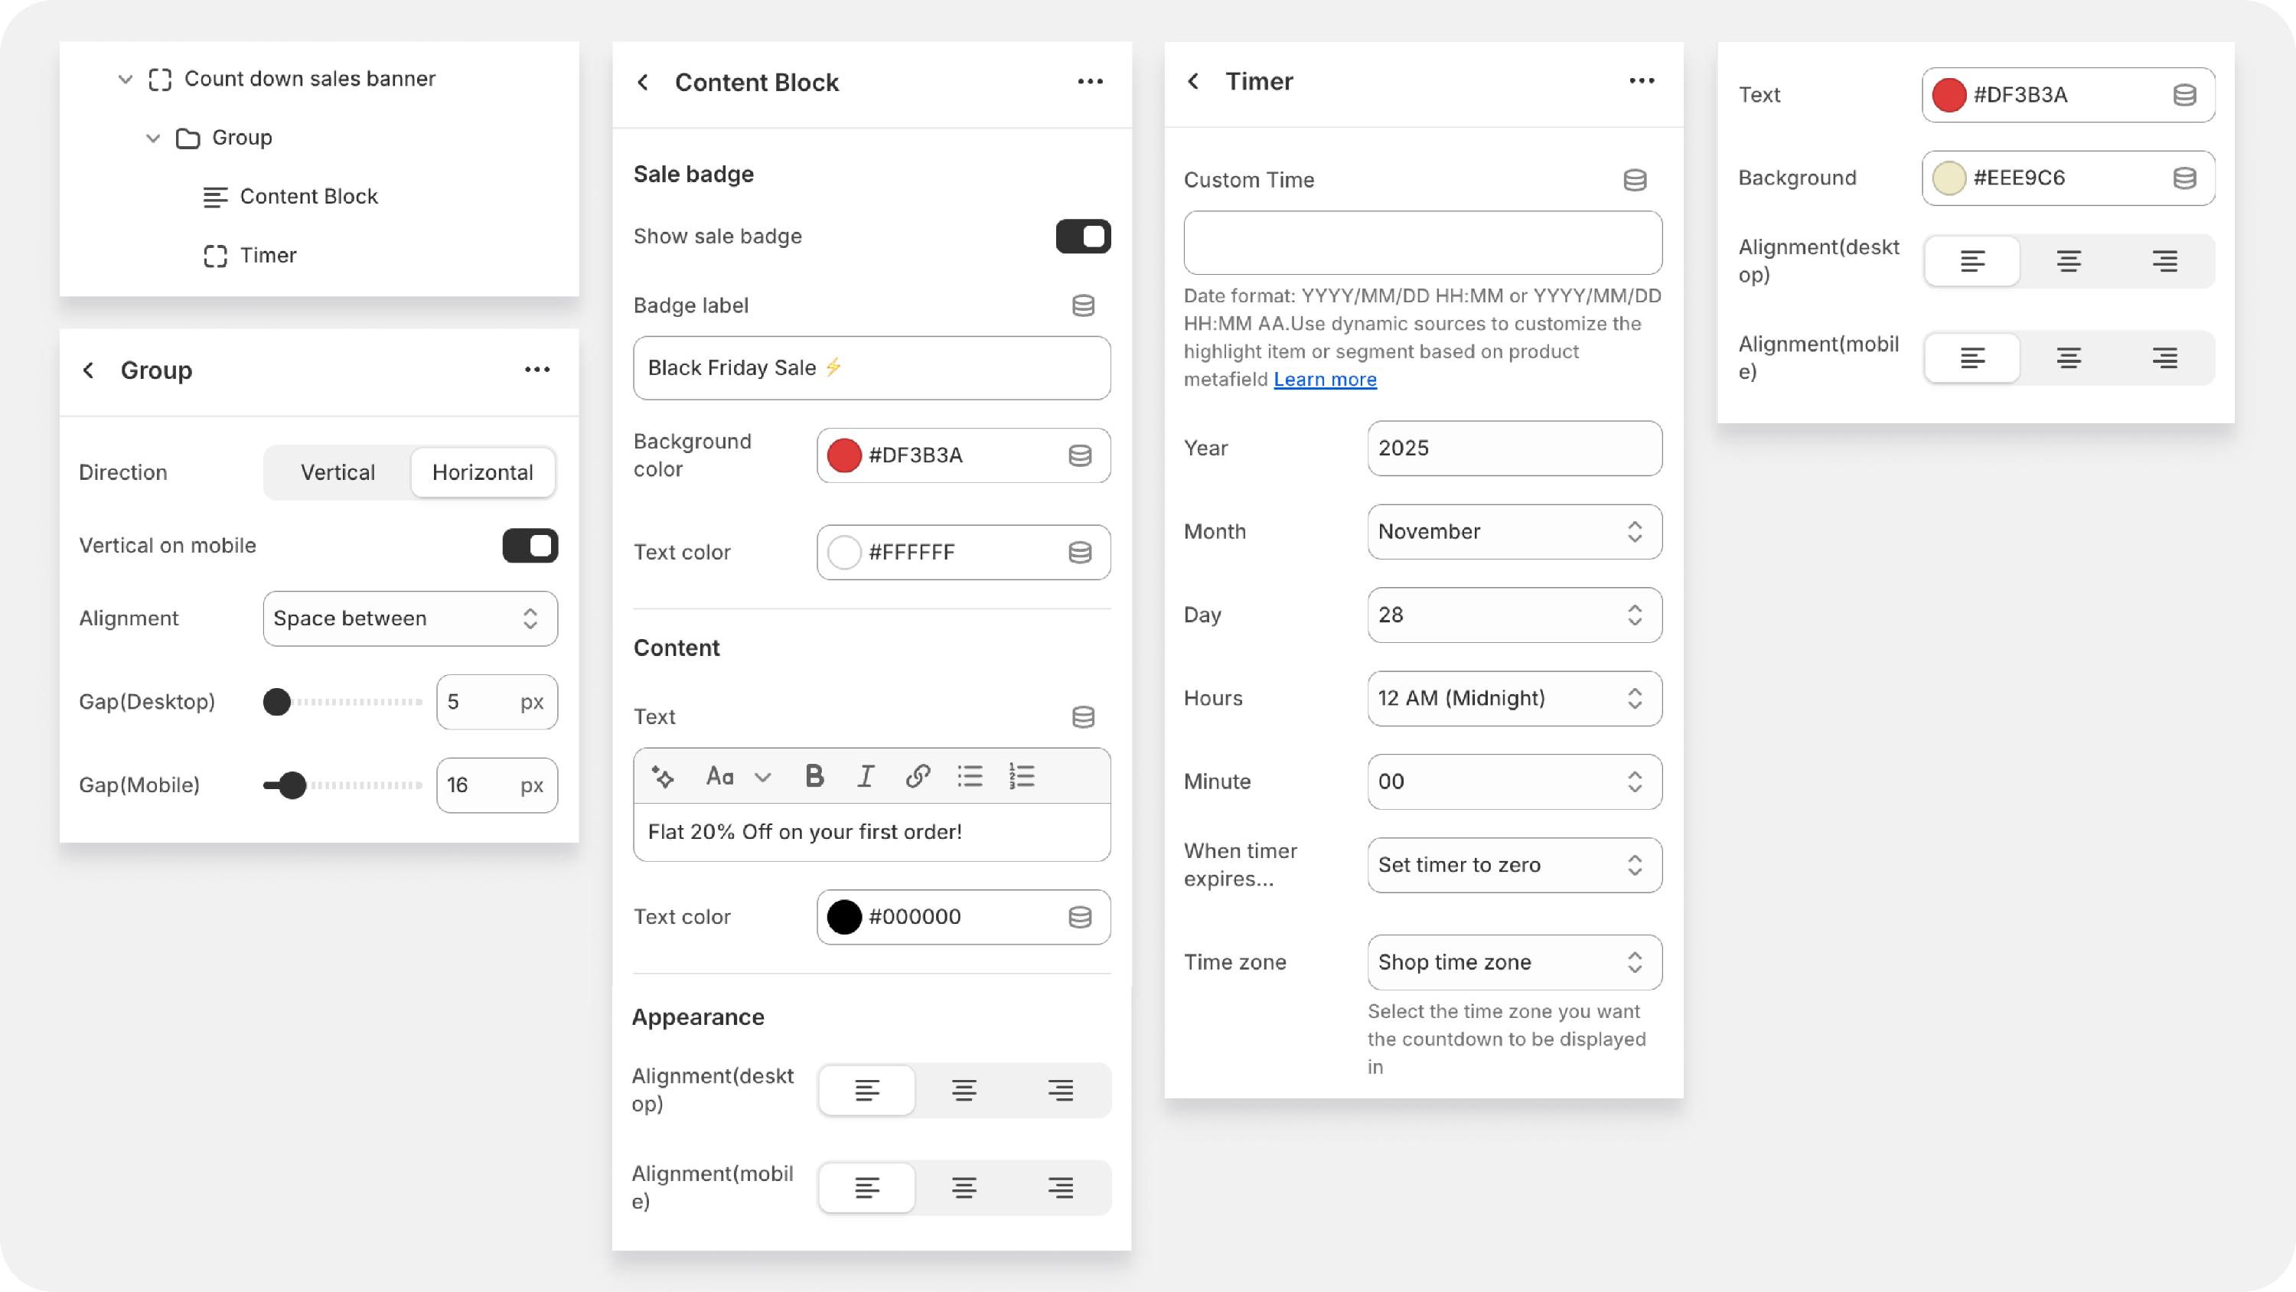Select the Timer item in the tree
This screenshot has height=1292, width=2296.
coord(267,256)
